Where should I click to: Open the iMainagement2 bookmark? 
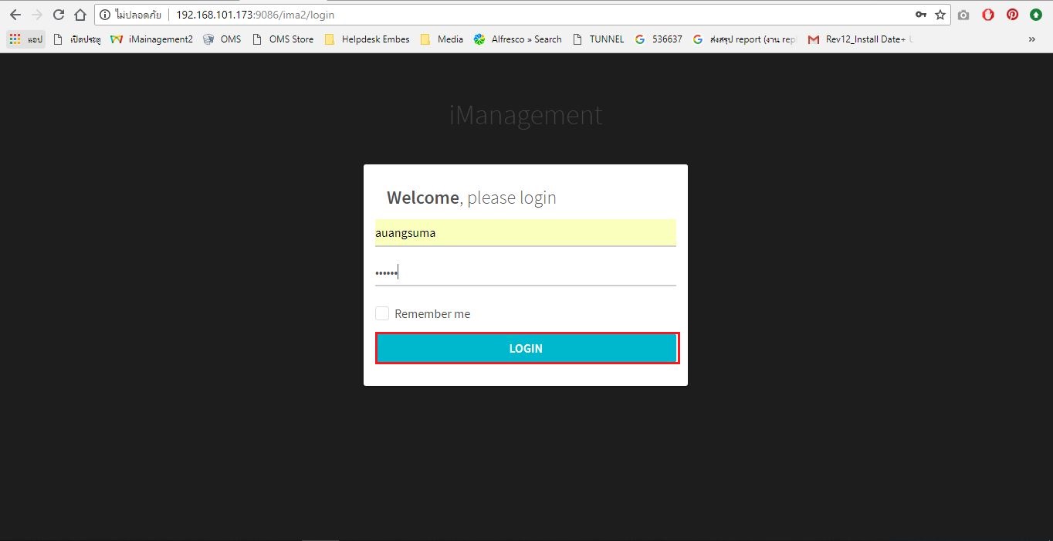click(152, 39)
